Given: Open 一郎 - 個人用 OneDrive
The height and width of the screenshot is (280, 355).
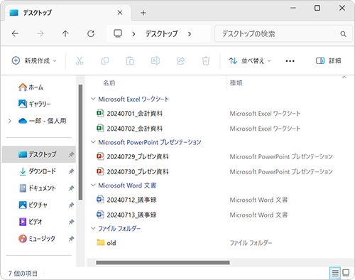Looking at the screenshot, I should [42, 121].
